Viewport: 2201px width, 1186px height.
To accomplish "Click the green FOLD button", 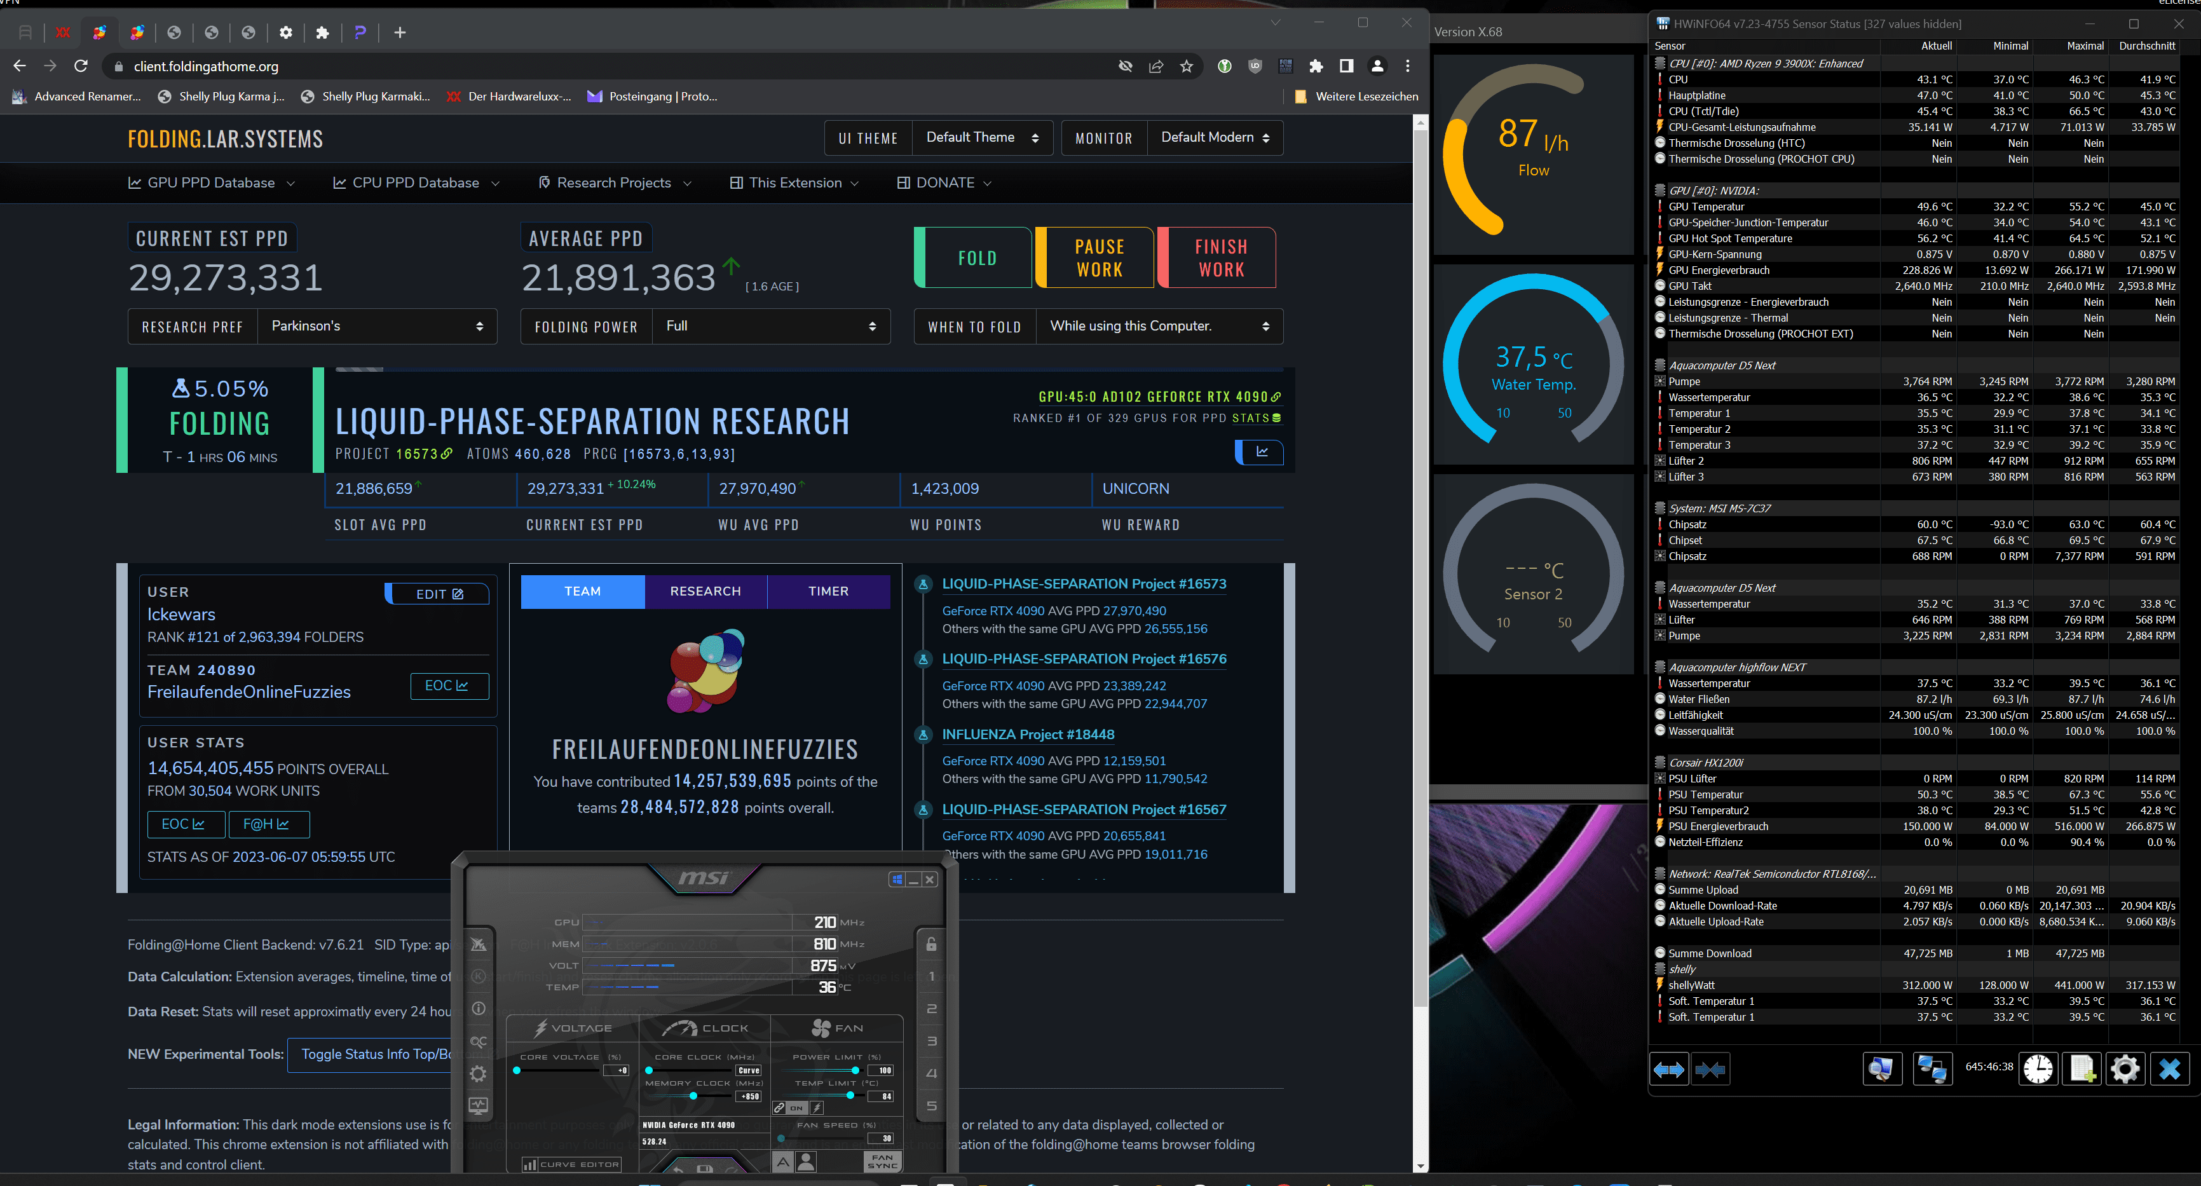I will pos(974,257).
